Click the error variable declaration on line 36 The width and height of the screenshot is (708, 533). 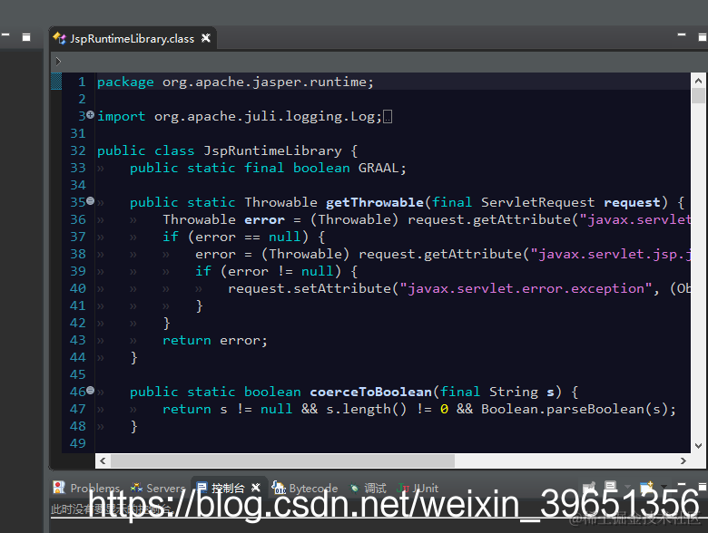click(x=265, y=219)
